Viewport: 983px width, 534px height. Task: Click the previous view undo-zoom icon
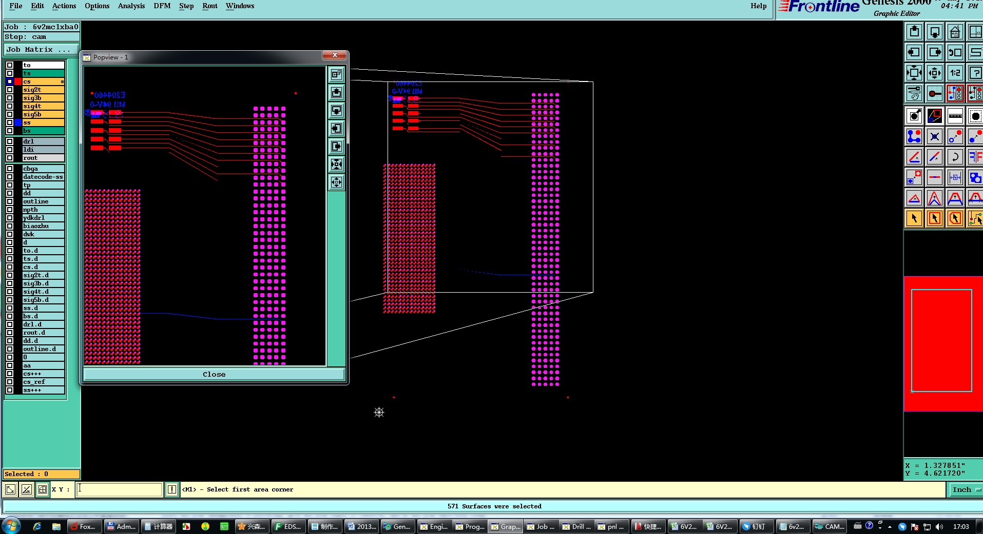955,52
